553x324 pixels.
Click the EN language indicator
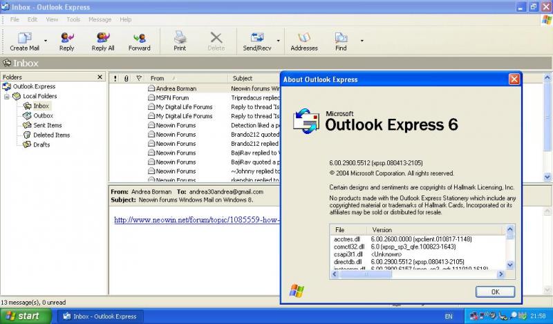(448, 316)
